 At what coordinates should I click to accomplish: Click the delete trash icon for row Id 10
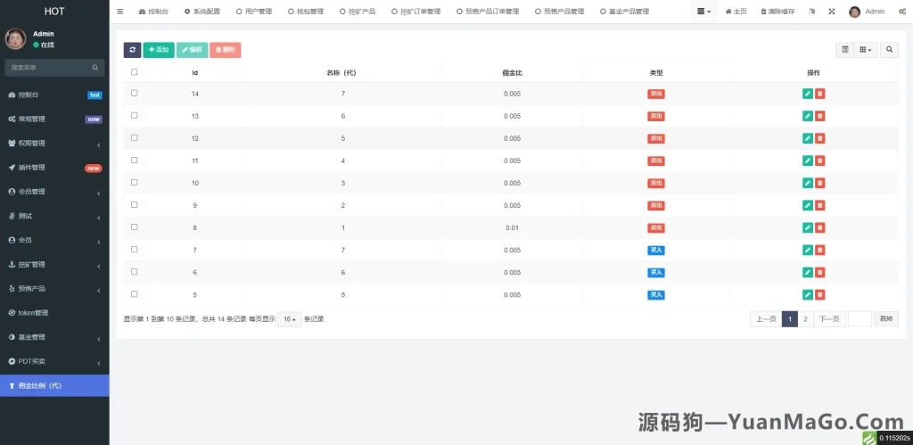coord(820,183)
